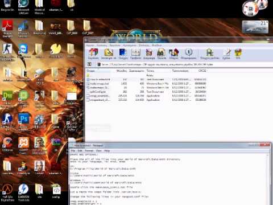Sort by the Name column header in WinRAR
This screenshot has width=273, height=205.
point(98,71)
